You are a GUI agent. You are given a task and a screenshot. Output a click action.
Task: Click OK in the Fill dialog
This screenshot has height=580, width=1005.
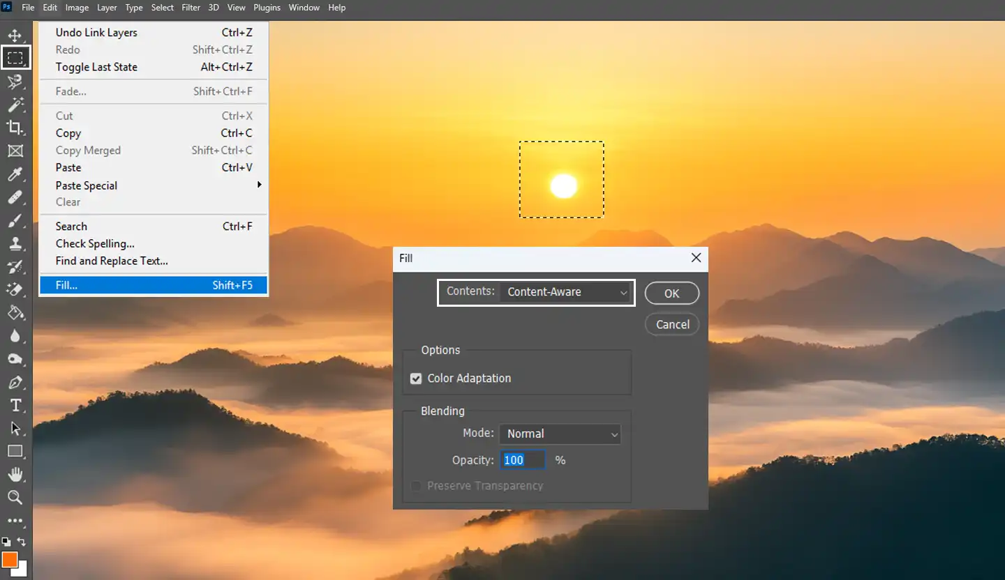[672, 293]
